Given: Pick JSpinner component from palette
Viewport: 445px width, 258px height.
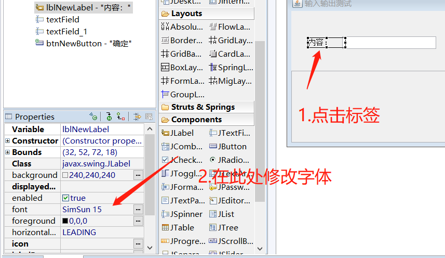Looking at the screenshot, I should tap(182, 214).
